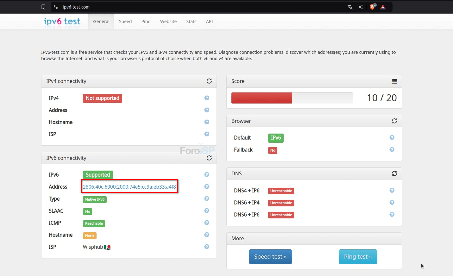Reload the Browser panel results
Viewport: 453px width, 276px height.
point(394,121)
